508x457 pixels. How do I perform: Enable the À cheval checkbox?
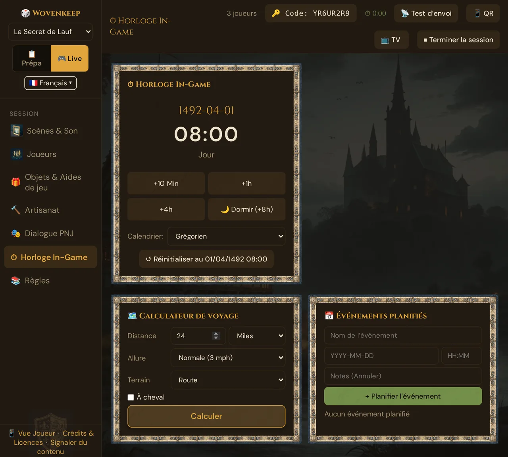click(131, 397)
